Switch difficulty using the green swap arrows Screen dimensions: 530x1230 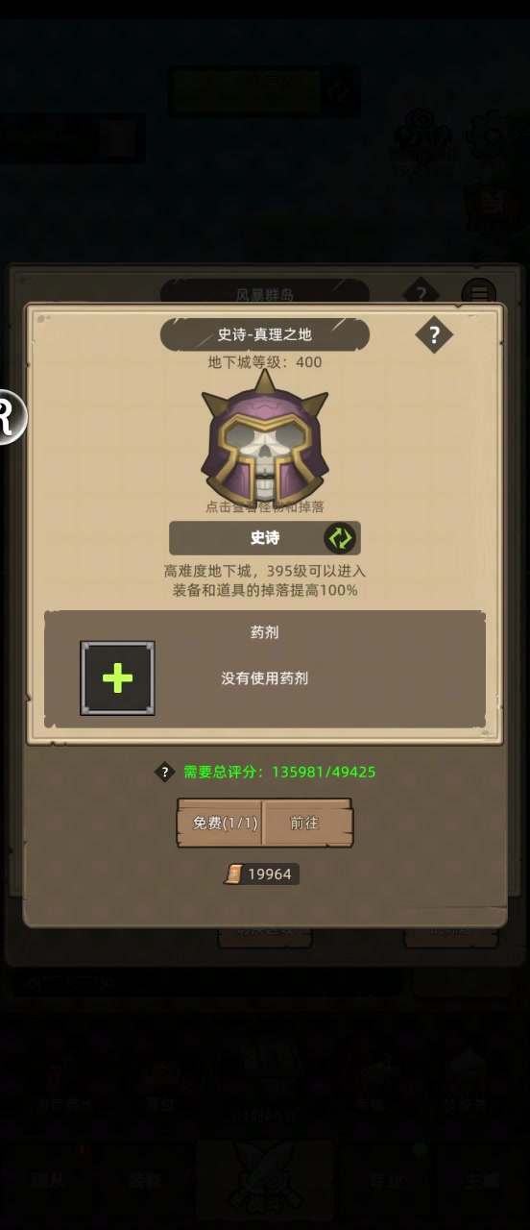[x=340, y=538]
